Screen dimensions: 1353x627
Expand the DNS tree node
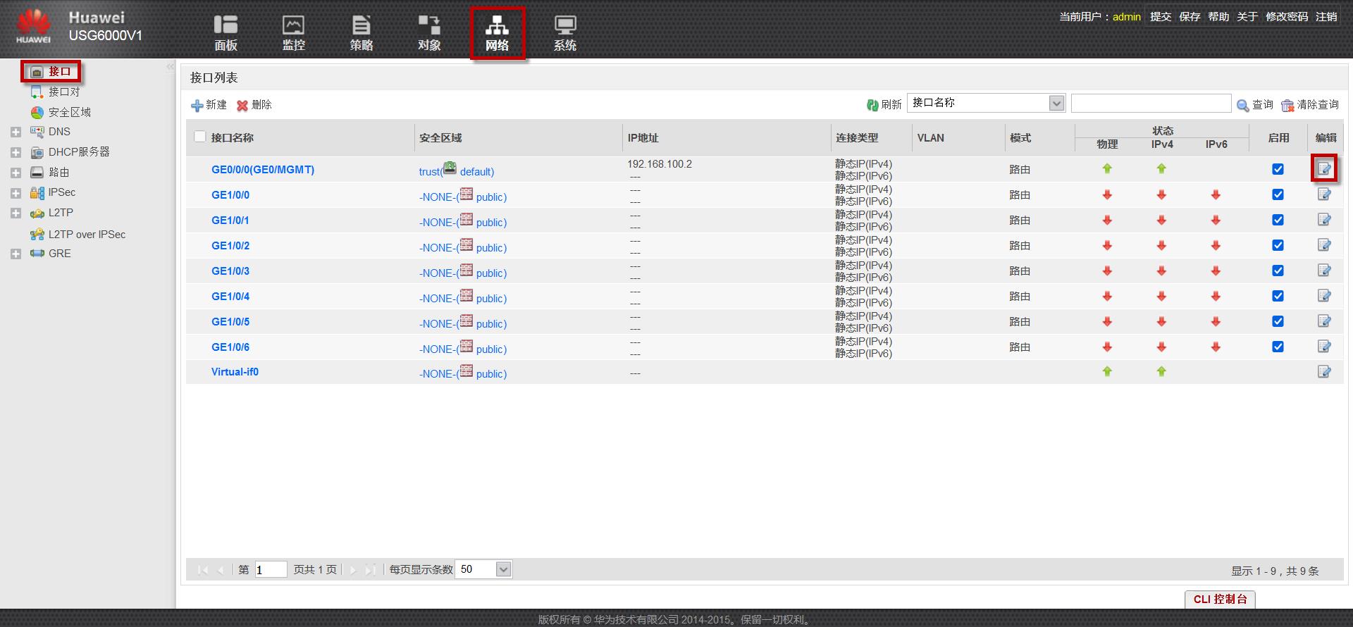[x=16, y=132]
